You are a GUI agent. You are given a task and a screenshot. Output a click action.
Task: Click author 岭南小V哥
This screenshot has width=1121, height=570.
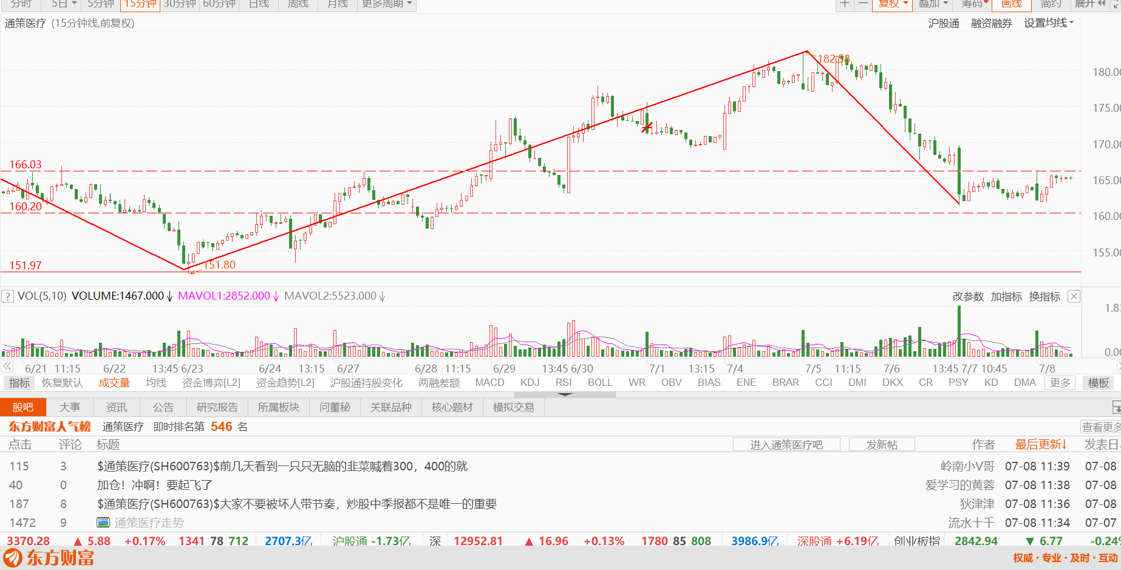[967, 466]
